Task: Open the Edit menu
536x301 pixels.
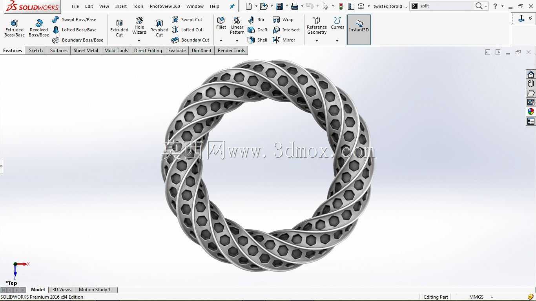Action: tap(89, 6)
